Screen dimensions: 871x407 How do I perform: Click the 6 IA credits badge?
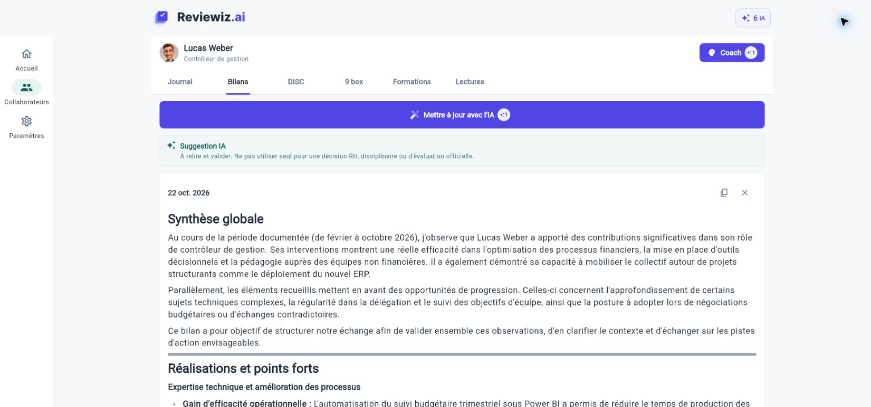pos(753,18)
